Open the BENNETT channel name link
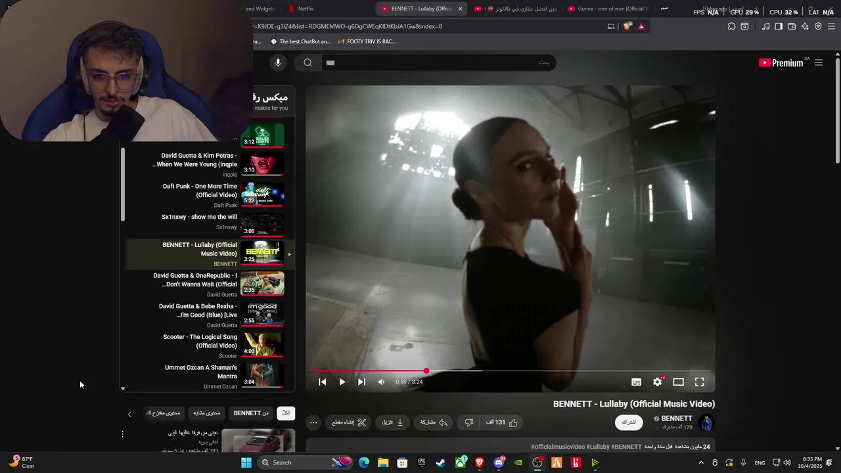The width and height of the screenshot is (841, 473). (677, 418)
